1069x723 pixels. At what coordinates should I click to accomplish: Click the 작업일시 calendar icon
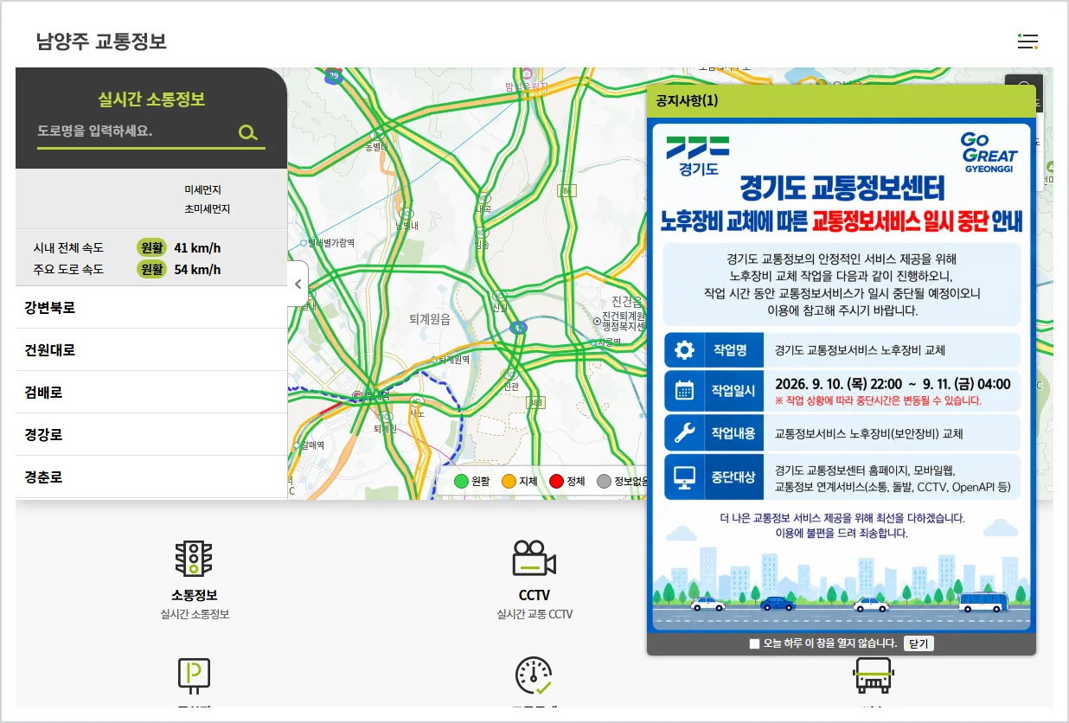[684, 391]
